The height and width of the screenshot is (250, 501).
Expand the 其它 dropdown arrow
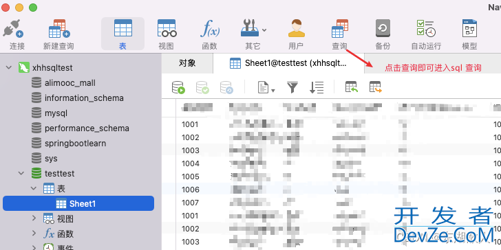[x=264, y=30]
